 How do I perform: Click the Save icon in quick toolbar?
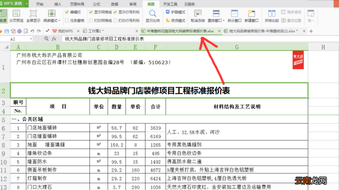pos(7,31)
